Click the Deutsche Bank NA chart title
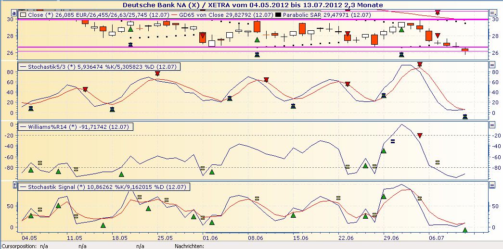The height and width of the screenshot is (249, 503). point(252,5)
